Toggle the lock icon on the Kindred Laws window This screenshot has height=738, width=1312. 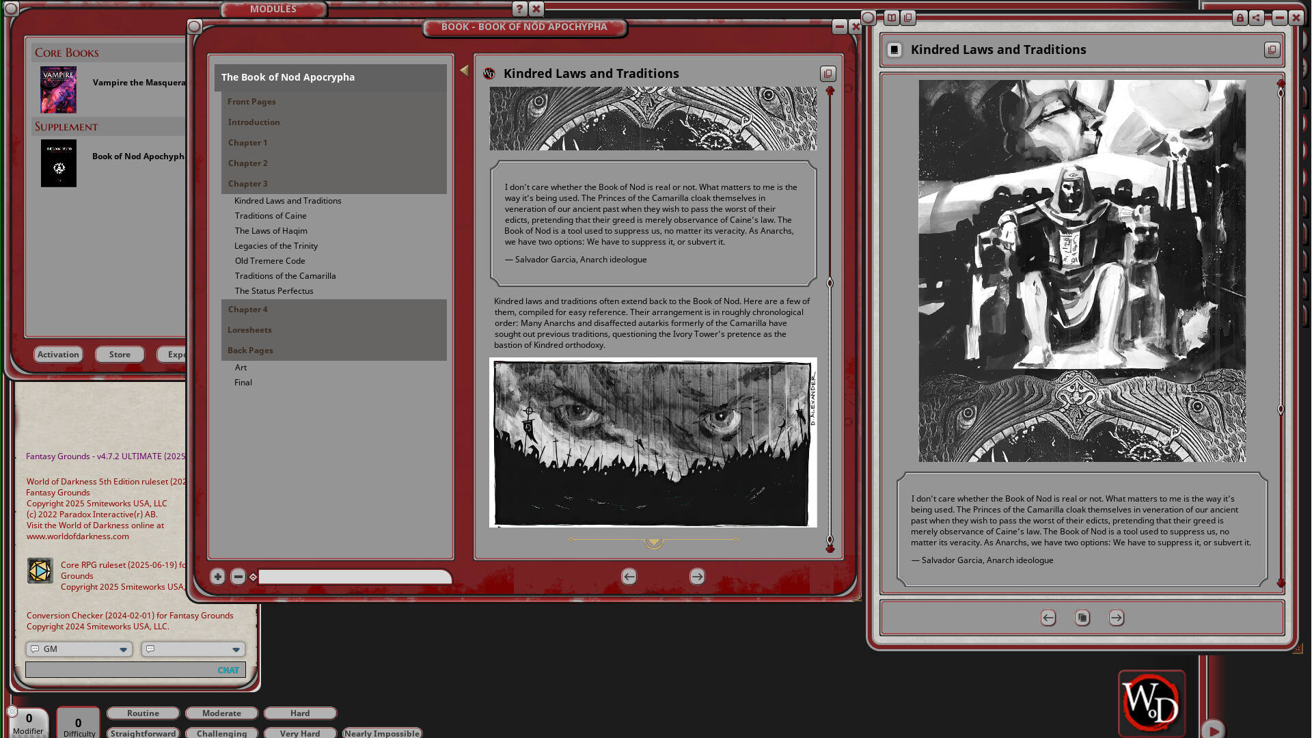[1240, 18]
